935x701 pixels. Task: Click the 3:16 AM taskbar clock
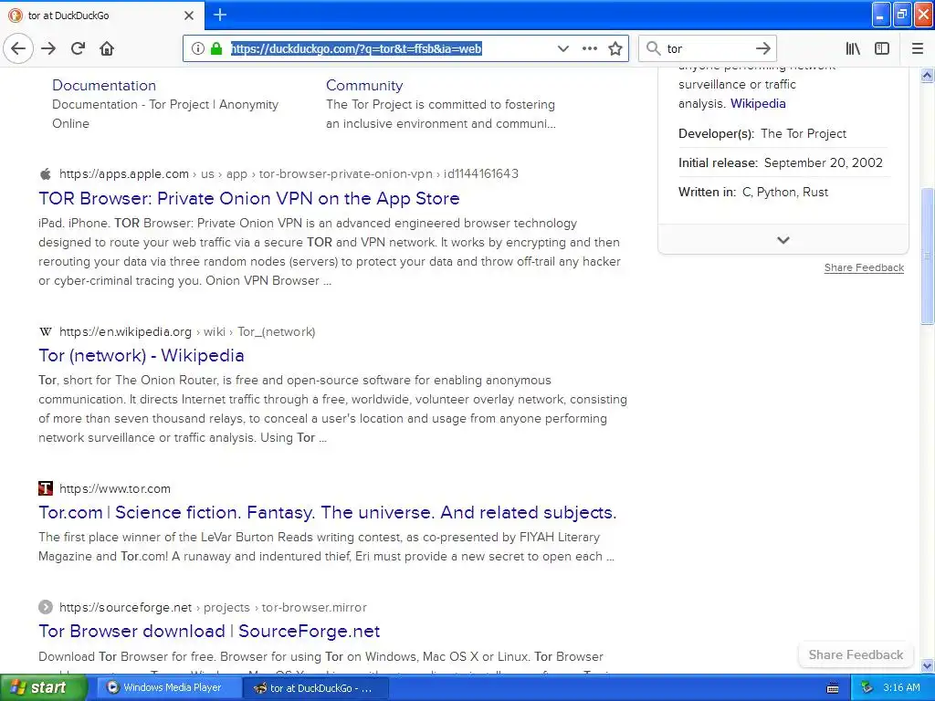(901, 688)
